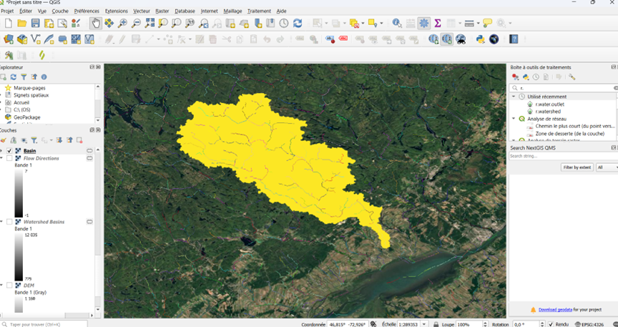
Task: Click the Identify Features tool
Action: click(397, 24)
